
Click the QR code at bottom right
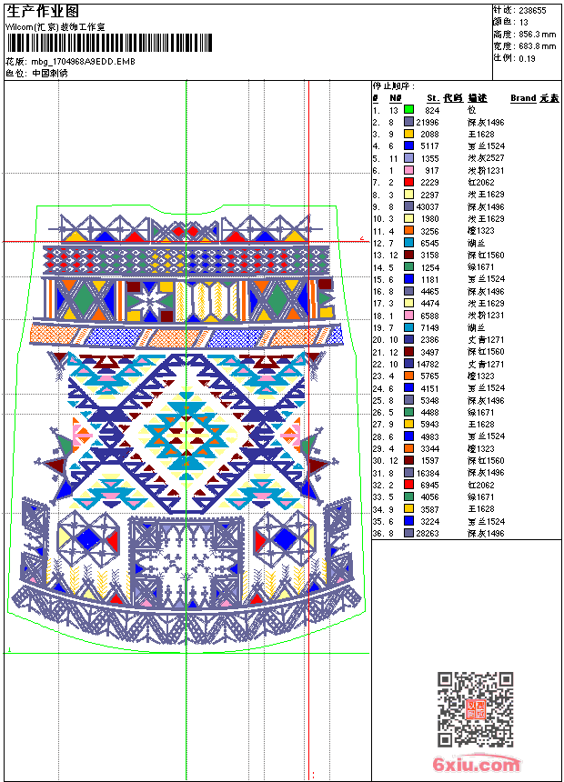pos(475,709)
